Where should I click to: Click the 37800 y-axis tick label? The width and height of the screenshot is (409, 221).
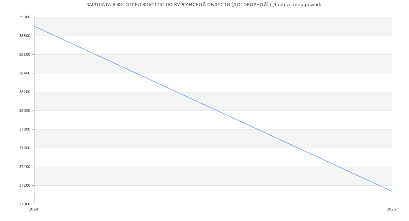pos(25,130)
